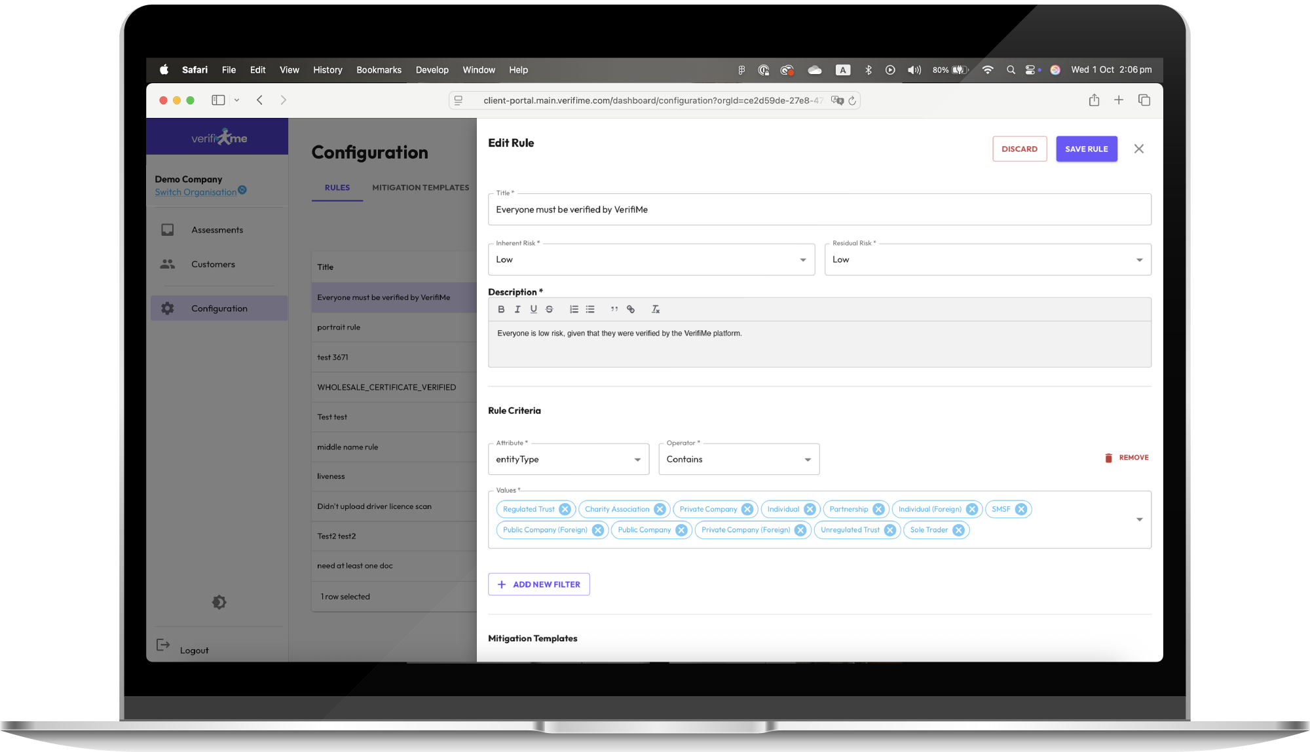Toggle italic formatting in description editor
Image resolution: width=1310 pixels, height=752 pixels.
click(x=517, y=309)
